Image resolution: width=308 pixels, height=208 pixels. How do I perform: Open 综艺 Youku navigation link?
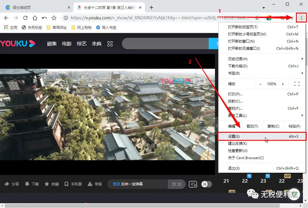coord(82,44)
